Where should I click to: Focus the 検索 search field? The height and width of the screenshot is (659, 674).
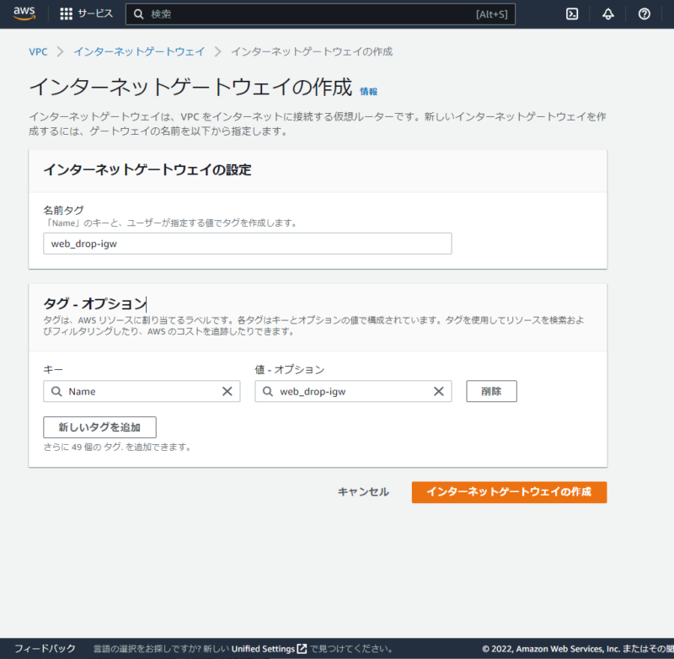tap(320, 14)
